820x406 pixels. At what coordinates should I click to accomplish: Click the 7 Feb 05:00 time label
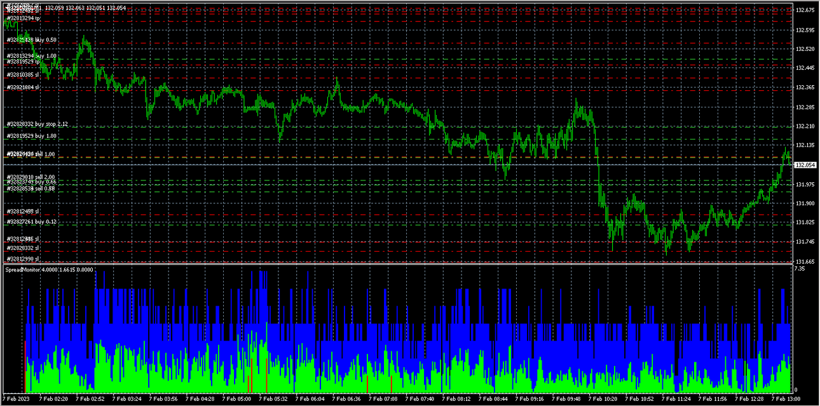click(238, 399)
